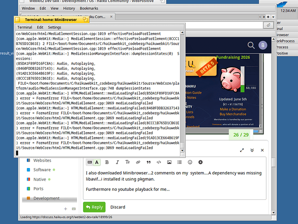The image size is (298, 224).
Task: Click the Terminal scroll down arrow
Action: tap(182, 151)
